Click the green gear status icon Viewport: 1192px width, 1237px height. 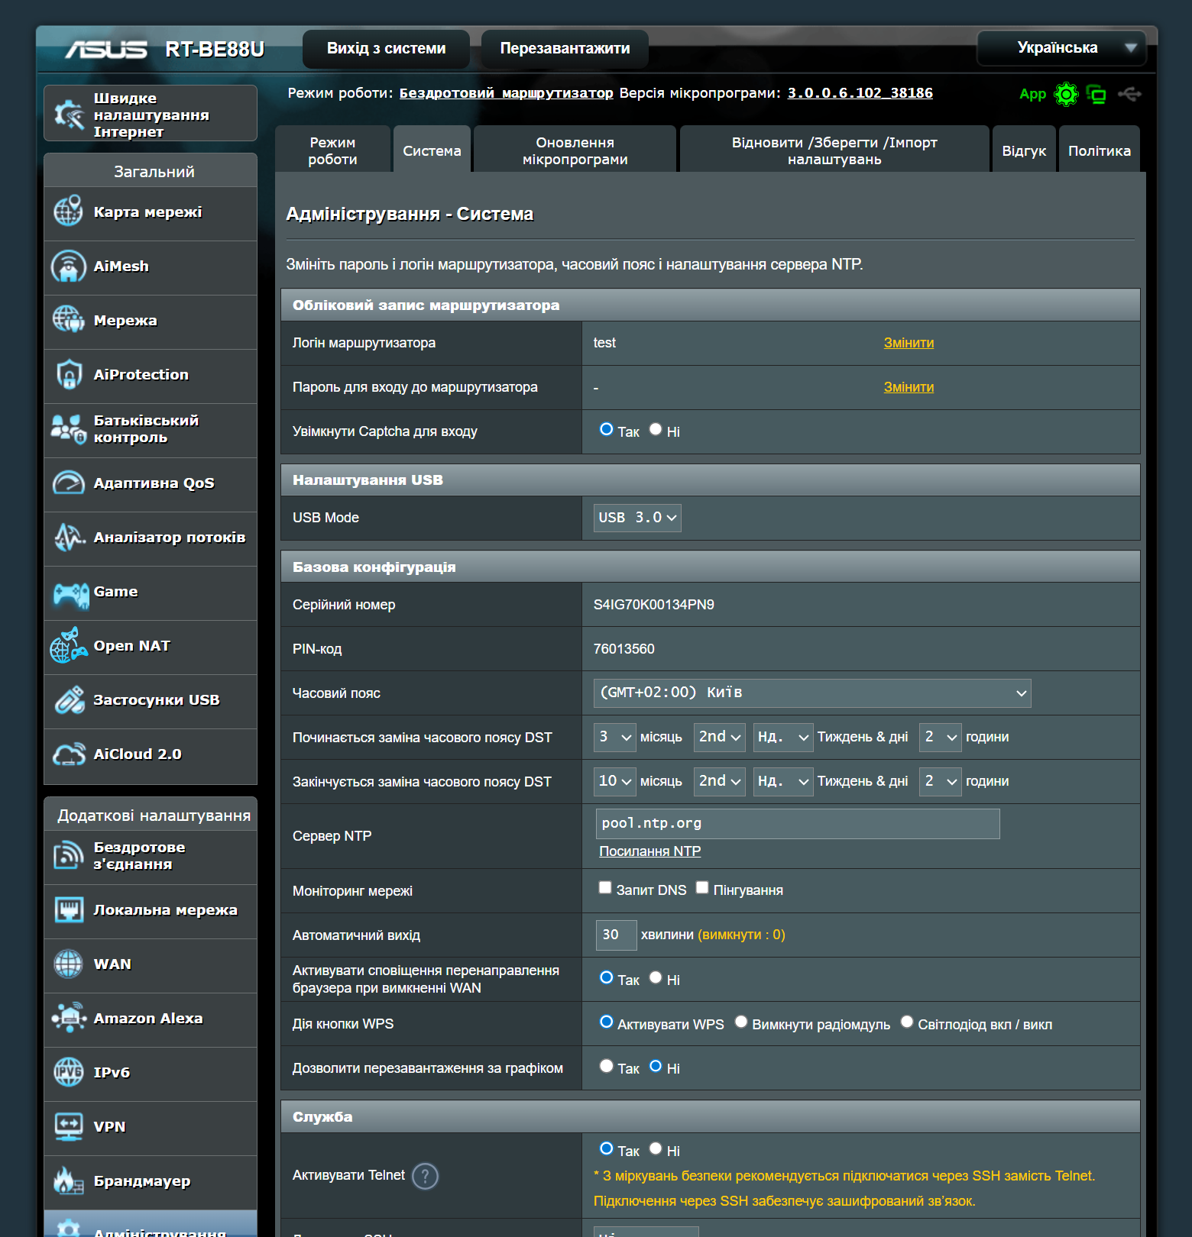[1066, 95]
